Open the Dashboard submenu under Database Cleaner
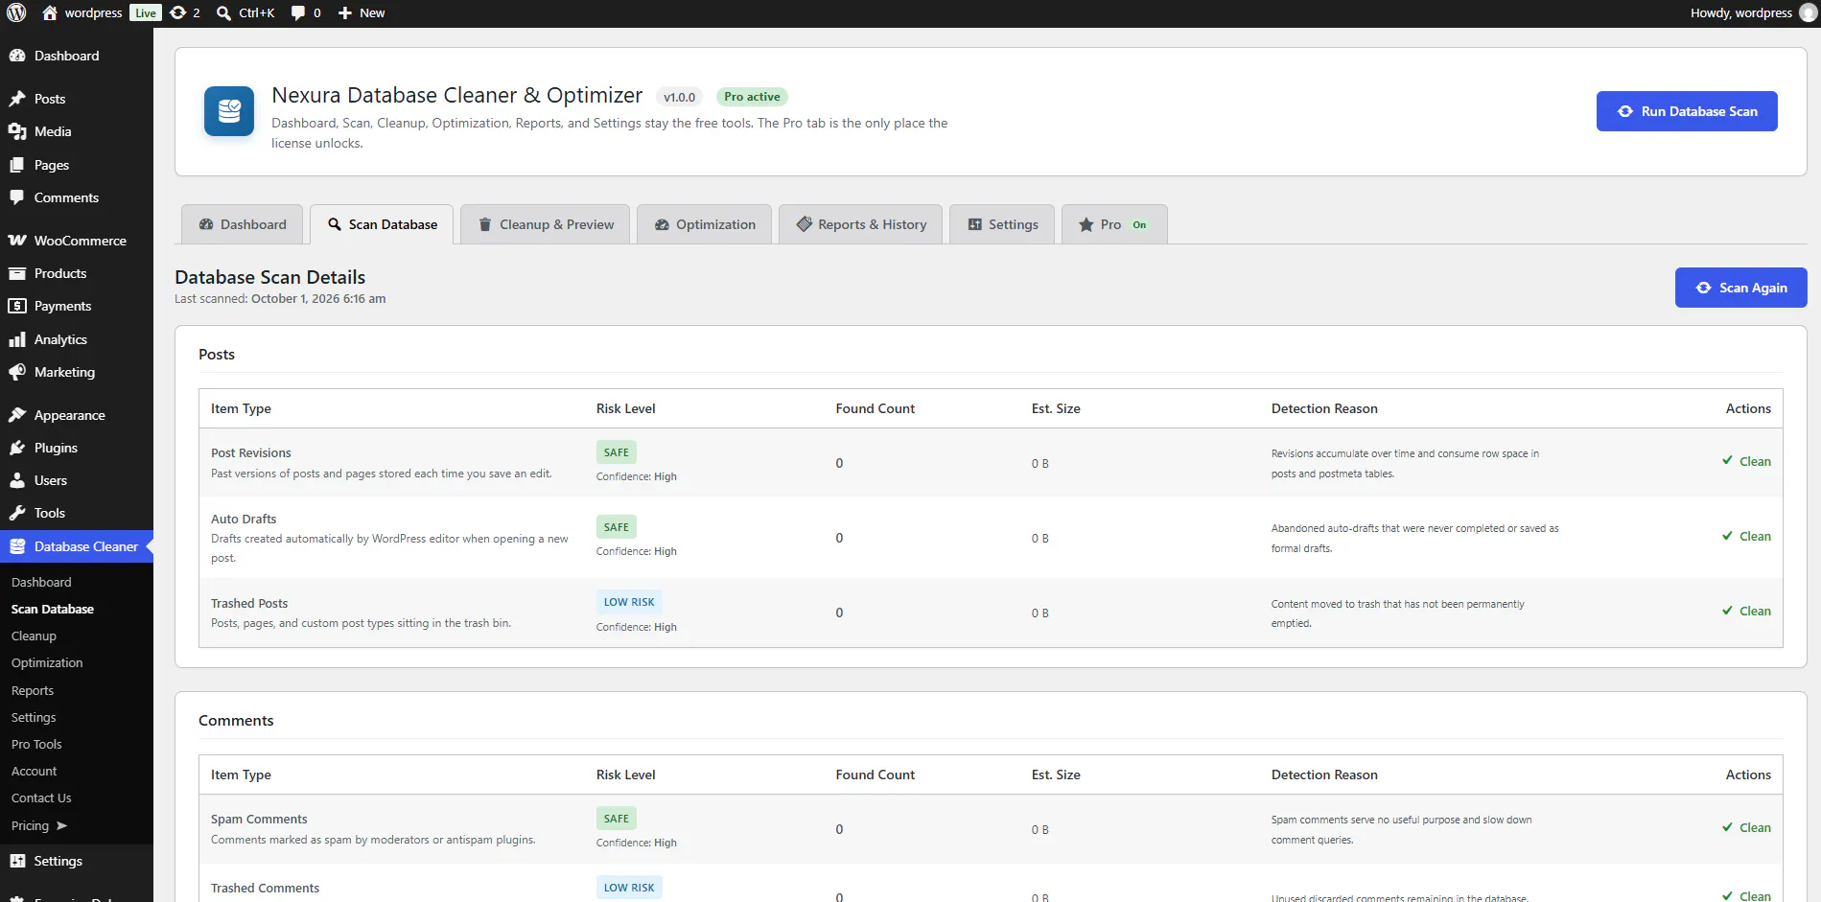Screen dimensions: 1821x902 coord(41,582)
